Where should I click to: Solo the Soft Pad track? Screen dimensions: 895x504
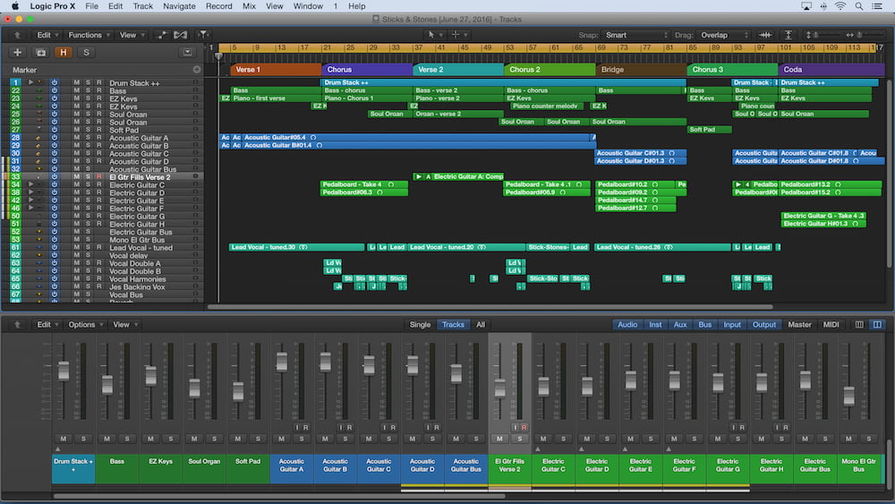[x=88, y=130]
